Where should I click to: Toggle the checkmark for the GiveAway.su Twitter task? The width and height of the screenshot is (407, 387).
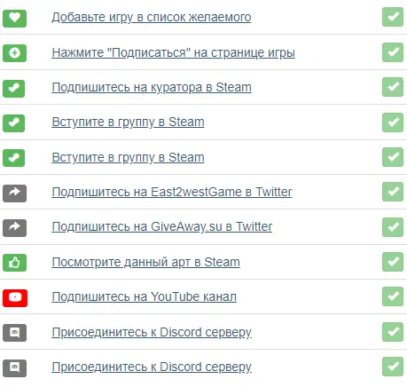point(393,227)
